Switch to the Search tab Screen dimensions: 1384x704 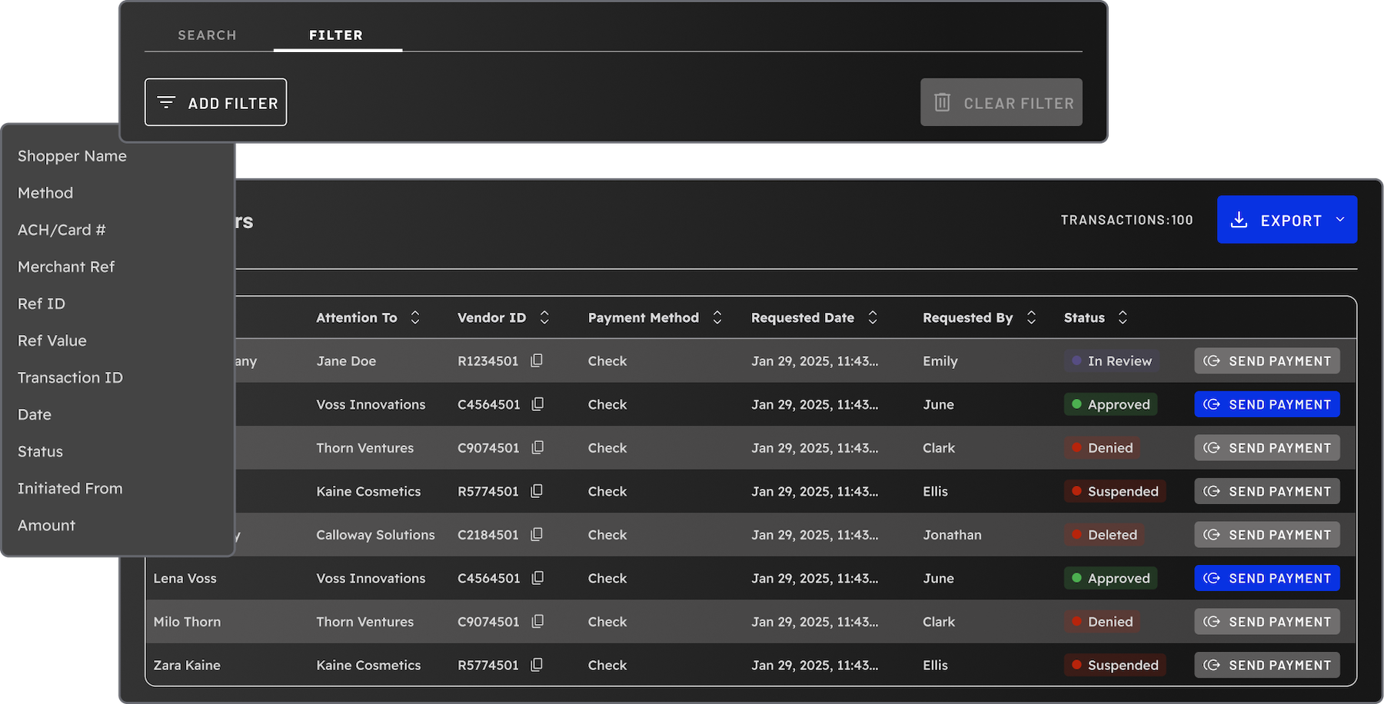(x=207, y=35)
